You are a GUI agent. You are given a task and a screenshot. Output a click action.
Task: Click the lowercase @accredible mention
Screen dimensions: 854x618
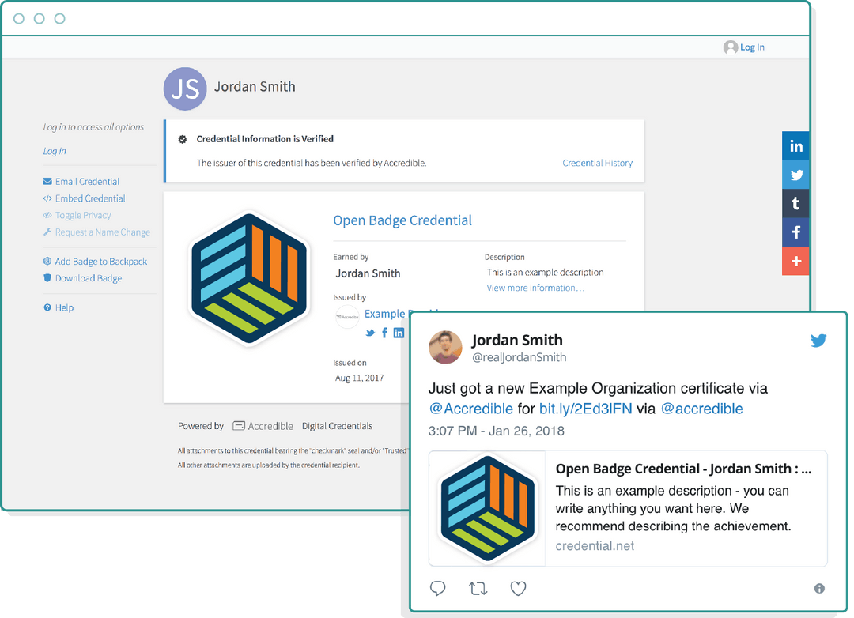point(701,409)
